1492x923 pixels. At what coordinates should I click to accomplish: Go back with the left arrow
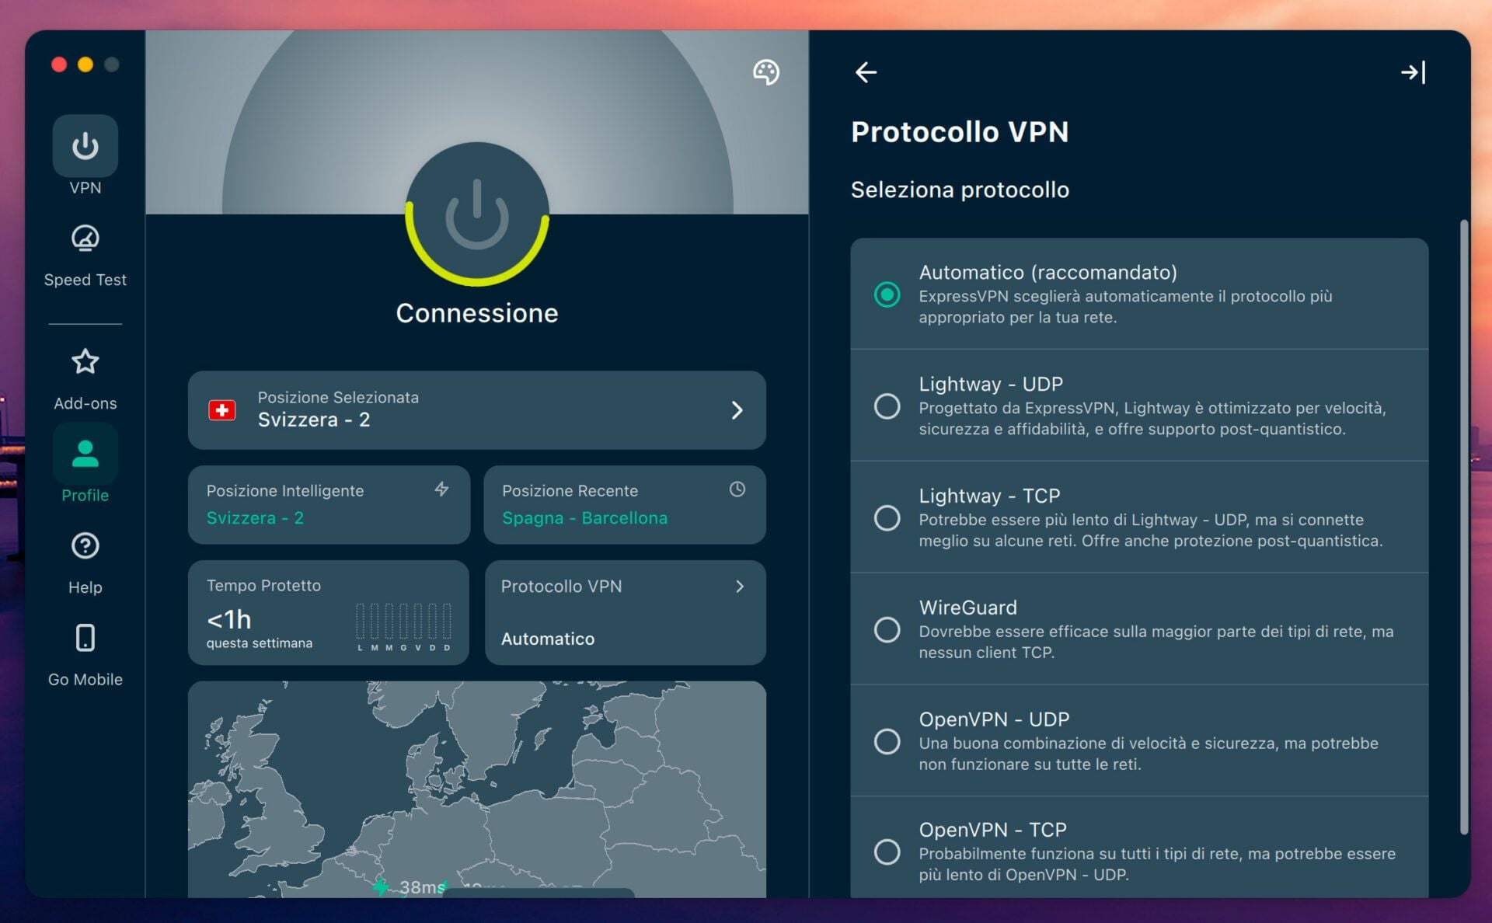point(866,72)
